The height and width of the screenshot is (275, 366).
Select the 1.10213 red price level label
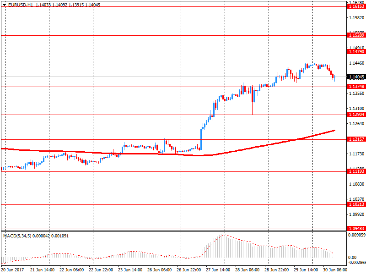pos(356,204)
